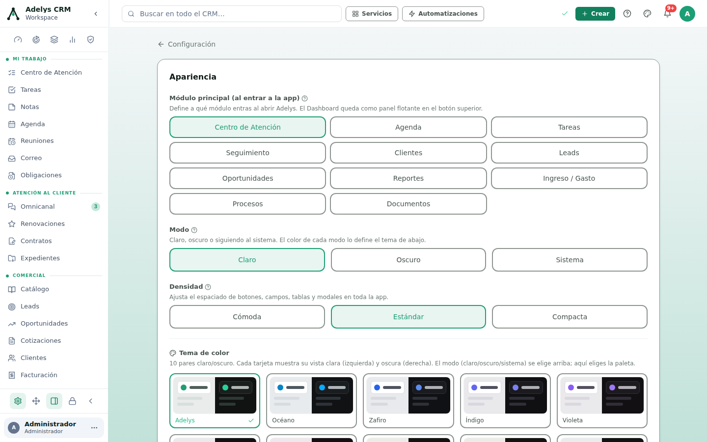Open the Servicios button
The image size is (707, 442).
pyautogui.click(x=372, y=14)
